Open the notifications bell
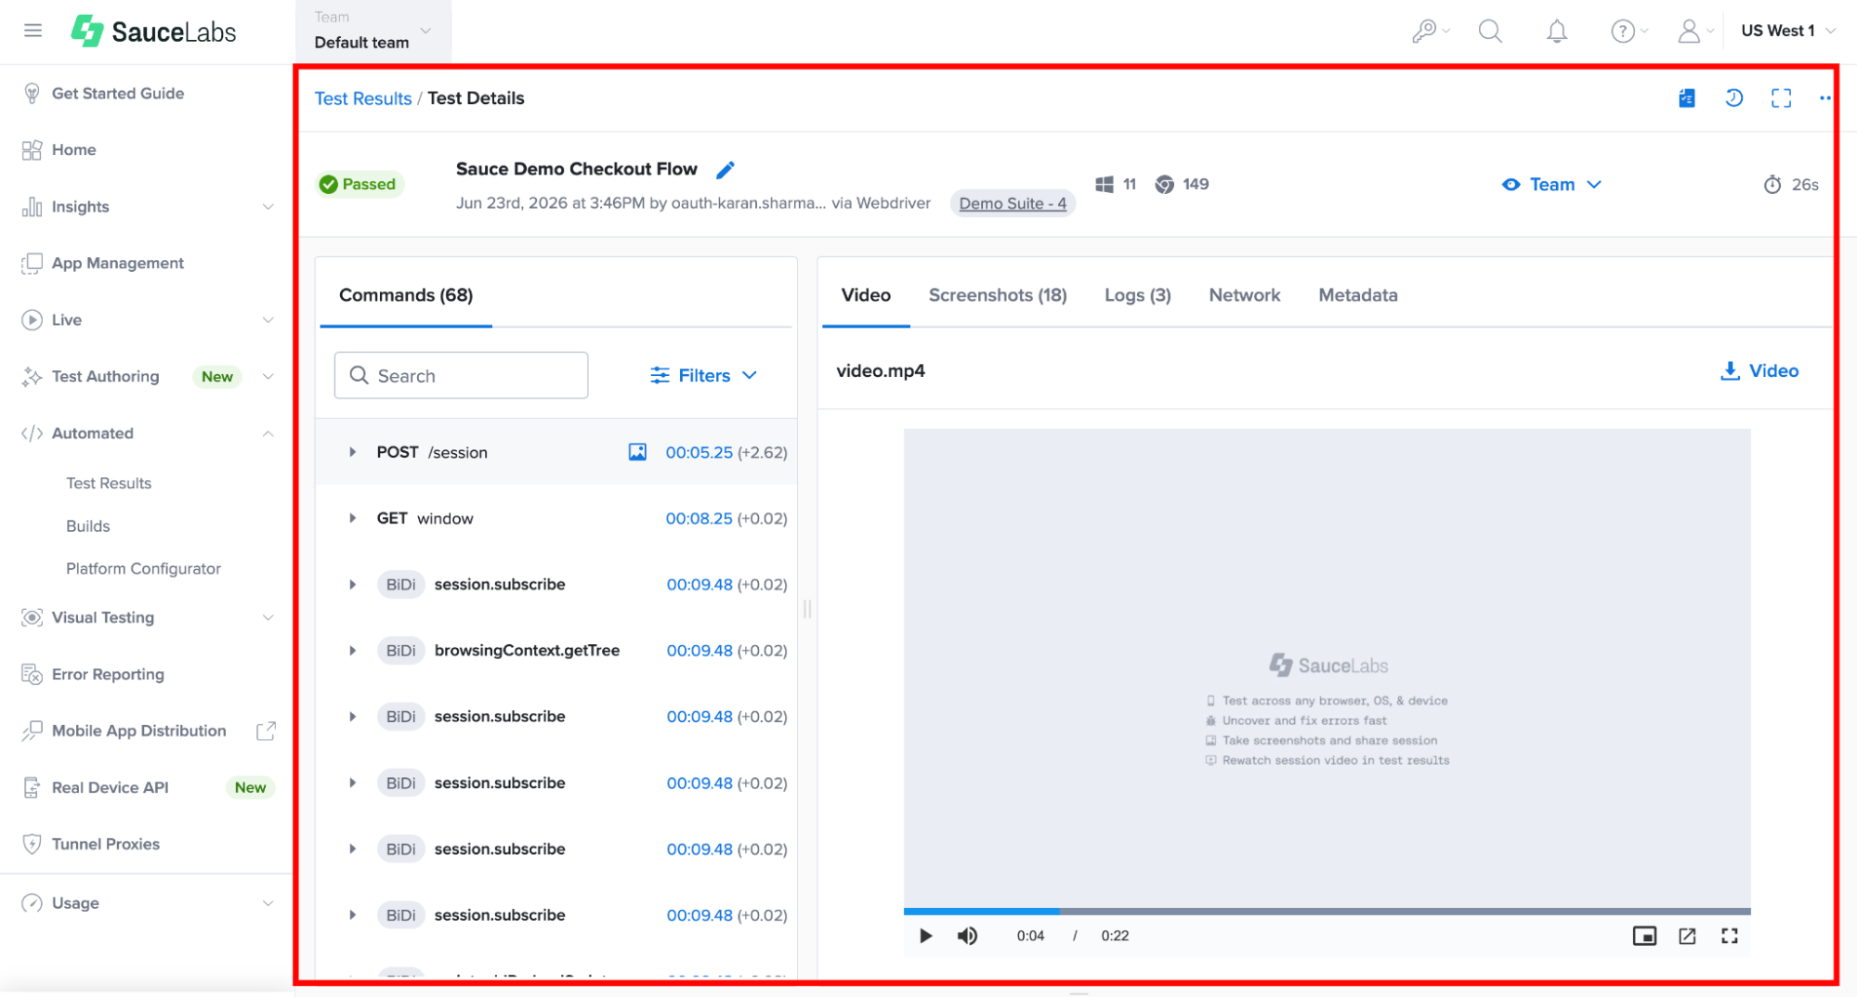The width and height of the screenshot is (1857, 997). coord(1557,31)
